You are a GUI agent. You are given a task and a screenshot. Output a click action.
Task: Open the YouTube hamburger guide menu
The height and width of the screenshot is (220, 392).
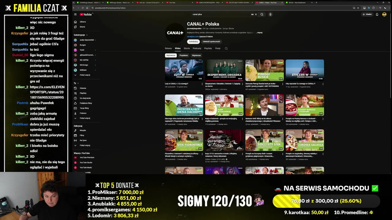tap(75, 14)
